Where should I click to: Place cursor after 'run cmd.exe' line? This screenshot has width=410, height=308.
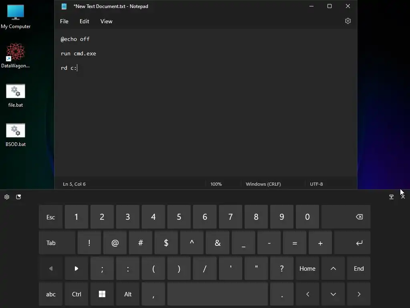pos(96,53)
